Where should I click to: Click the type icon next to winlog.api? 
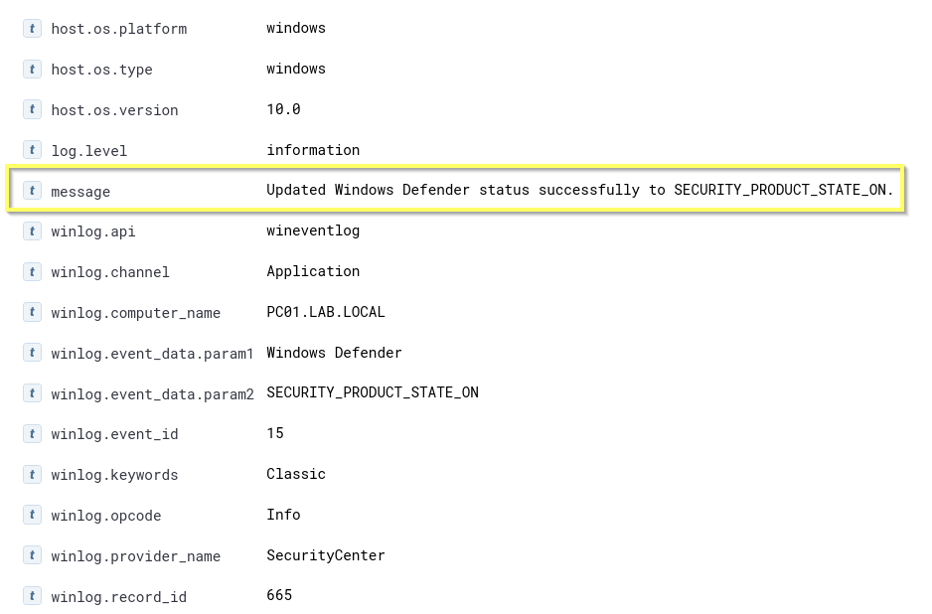(x=33, y=231)
